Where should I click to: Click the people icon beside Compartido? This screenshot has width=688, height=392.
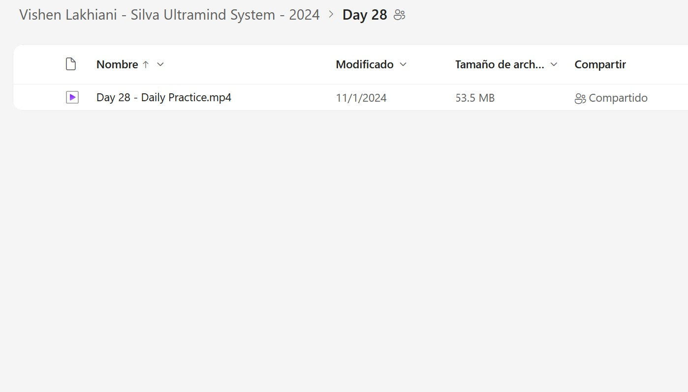pyautogui.click(x=580, y=98)
